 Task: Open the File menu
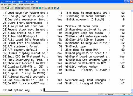pyautogui.click(x=2, y=5)
